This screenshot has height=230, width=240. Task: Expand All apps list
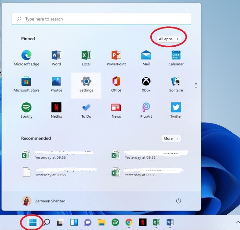(x=169, y=39)
